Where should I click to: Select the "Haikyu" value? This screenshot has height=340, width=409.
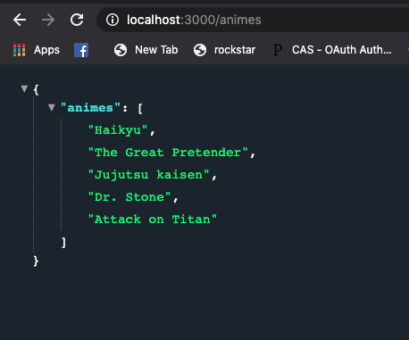[118, 130]
